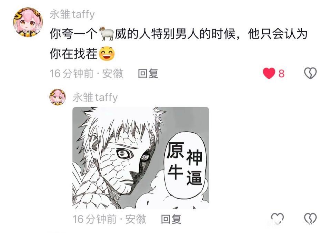Click the 安徽 location on top comment
This screenshot has width=331, height=233.
pos(112,74)
